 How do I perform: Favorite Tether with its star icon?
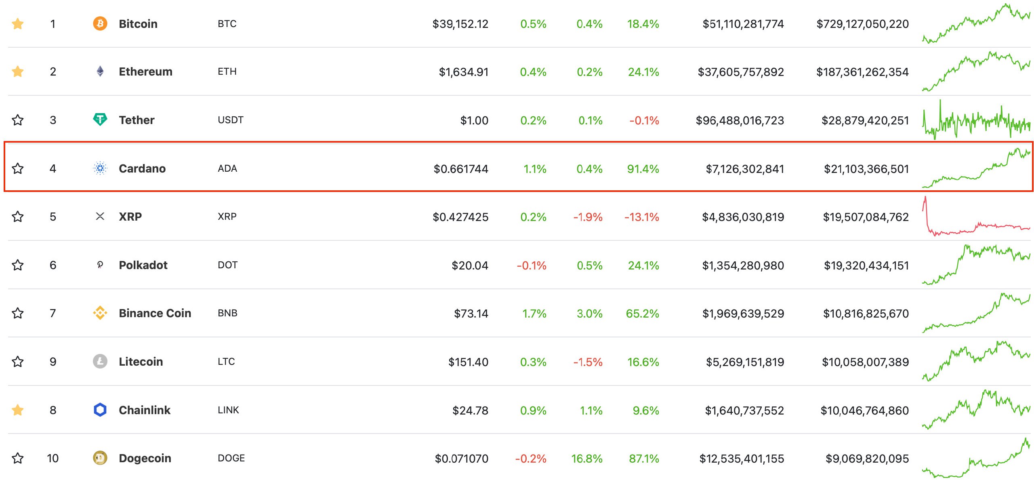click(18, 120)
